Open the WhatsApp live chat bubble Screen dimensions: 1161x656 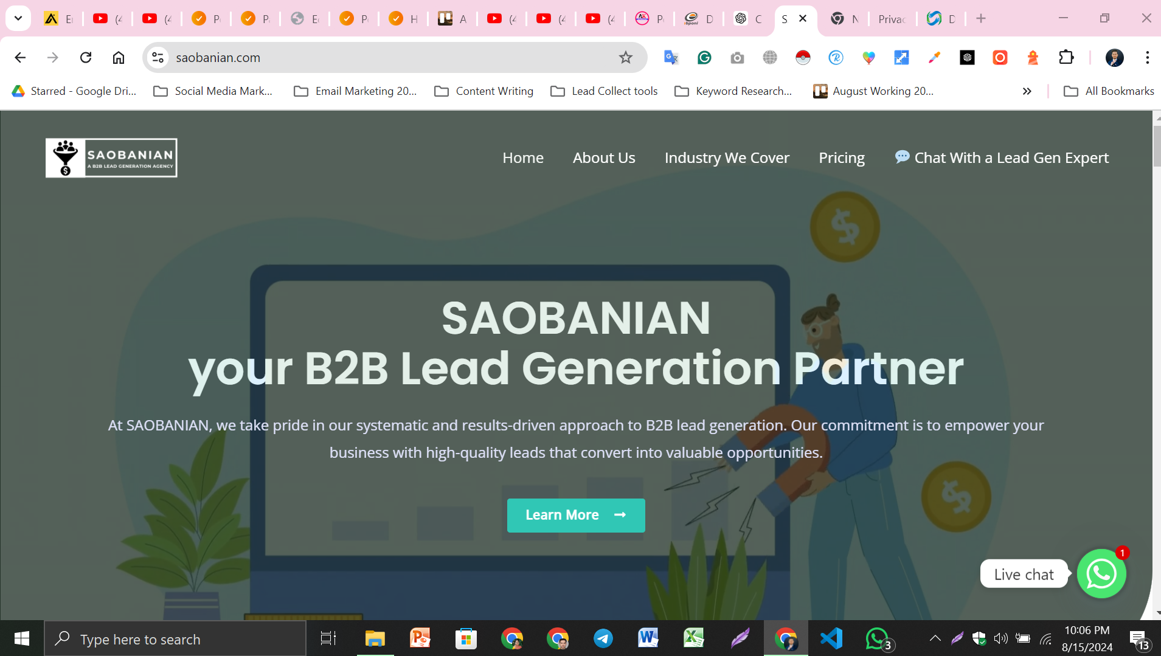[1101, 573]
